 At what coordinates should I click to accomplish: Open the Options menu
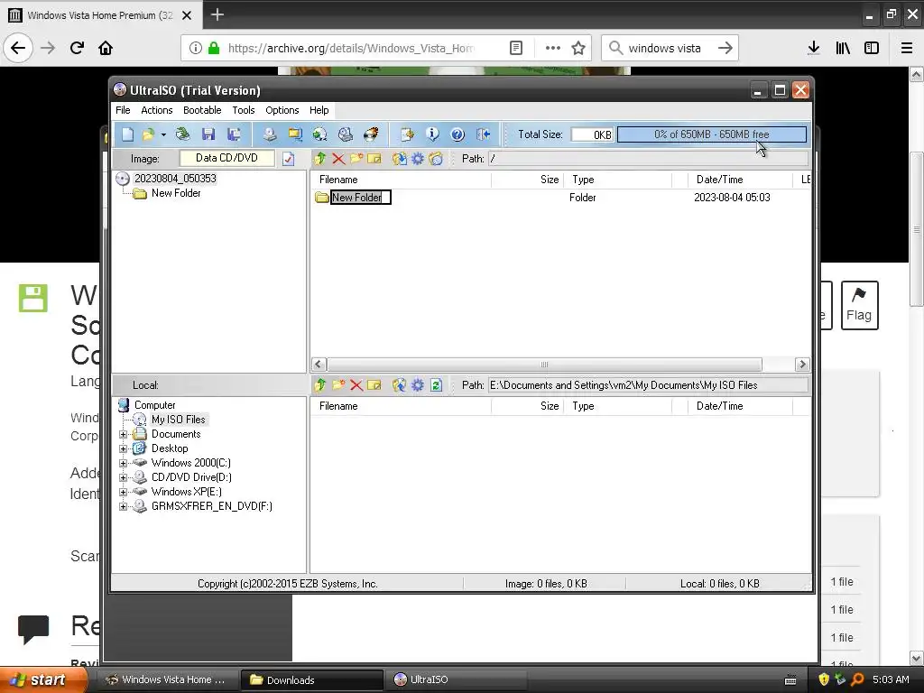coord(282,110)
